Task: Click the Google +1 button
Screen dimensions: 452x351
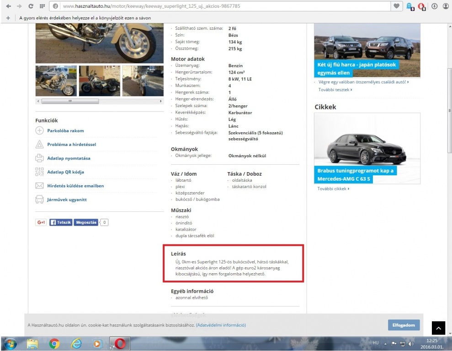Action: (41, 222)
